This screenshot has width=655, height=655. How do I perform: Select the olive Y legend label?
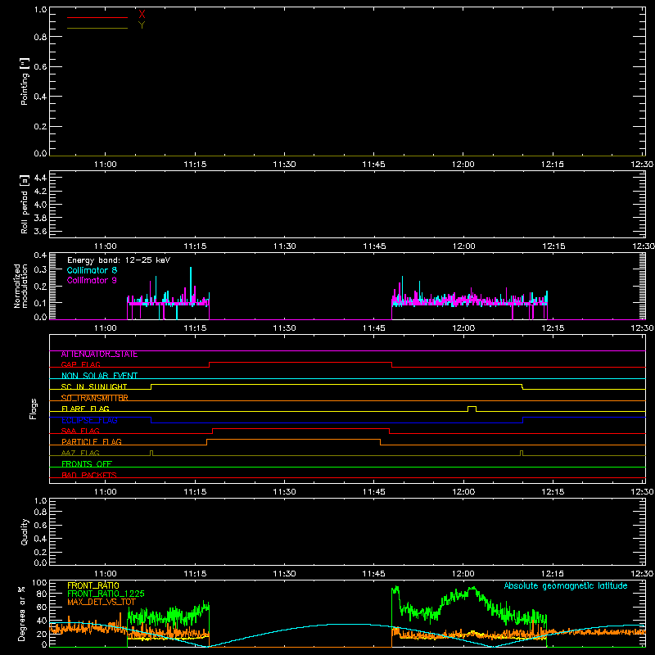[142, 25]
